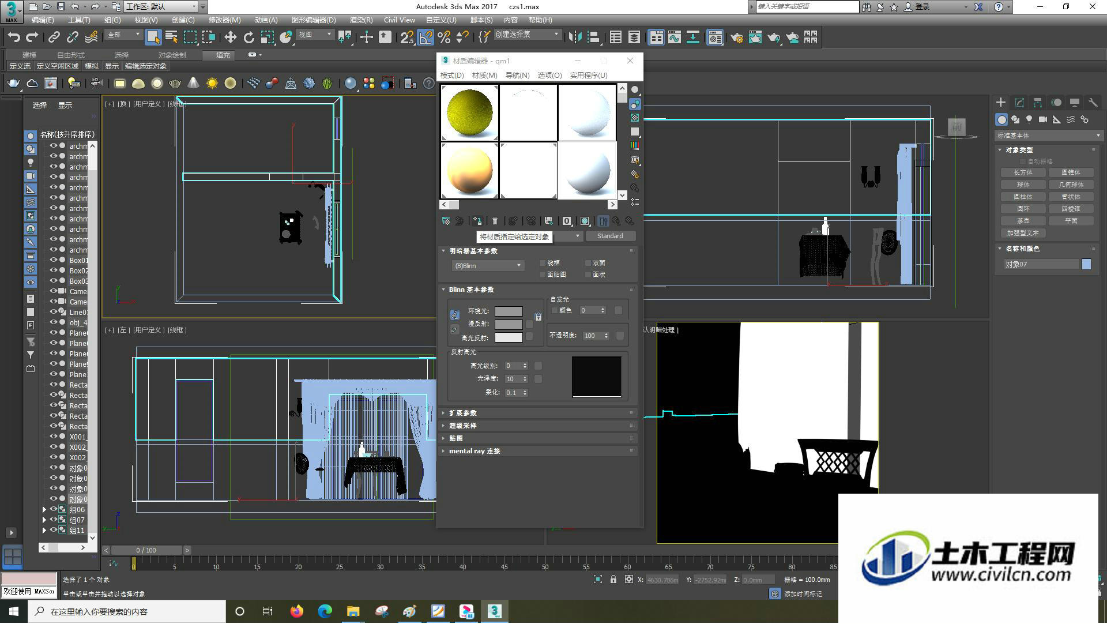Expand the 组06 group in scene list
Screen dimensions: 1107x624
pos(44,510)
